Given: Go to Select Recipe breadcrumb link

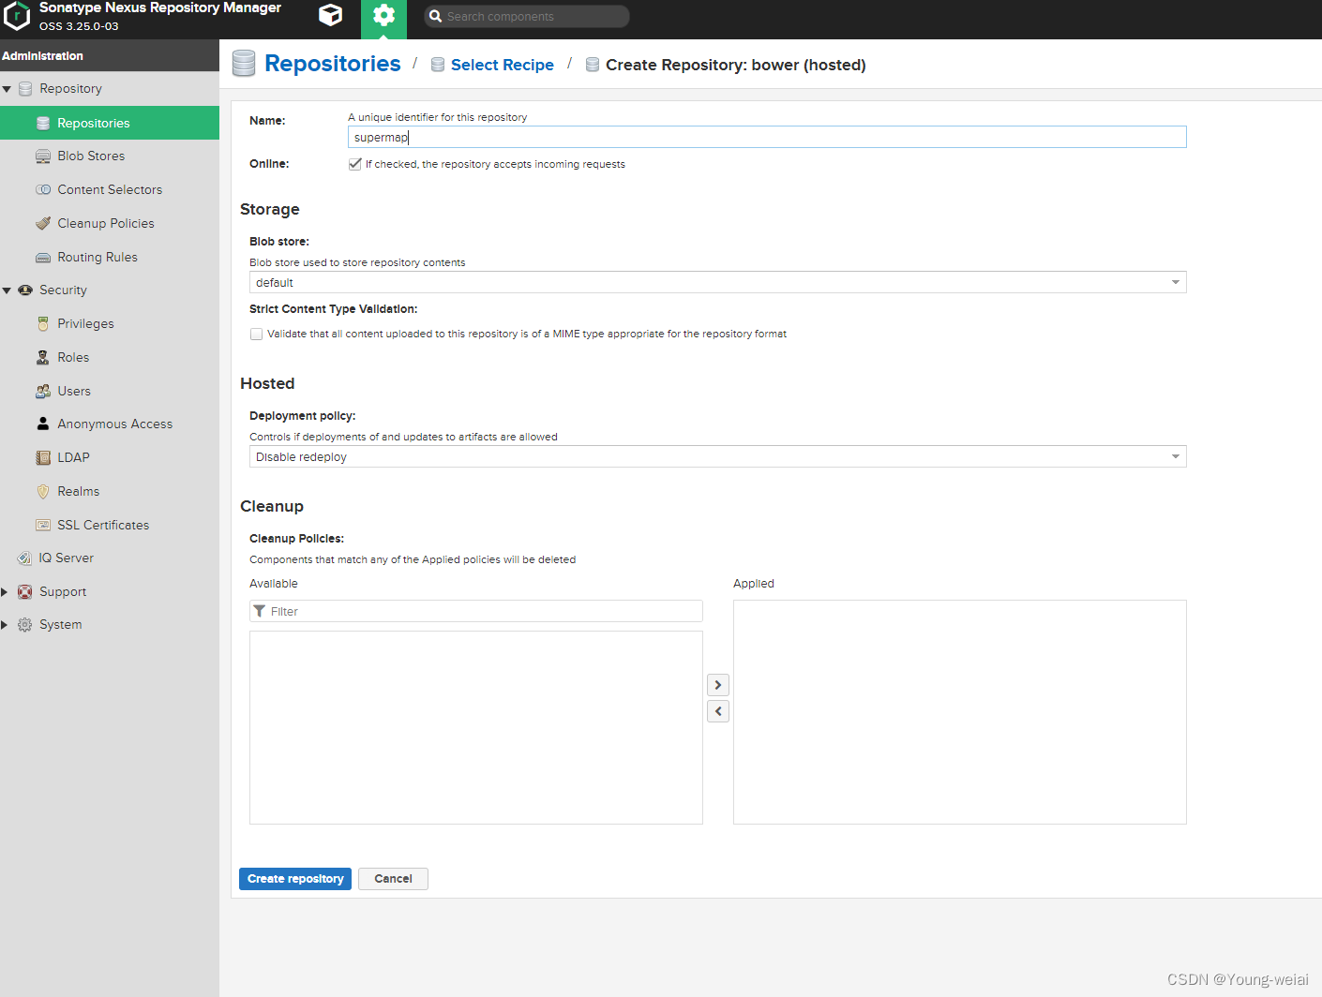Looking at the screenshot, I should point(503,65).
